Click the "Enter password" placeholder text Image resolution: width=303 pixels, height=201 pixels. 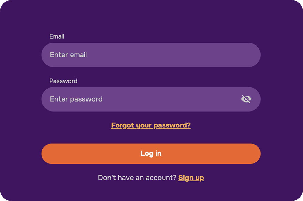(x=76, y=99)
